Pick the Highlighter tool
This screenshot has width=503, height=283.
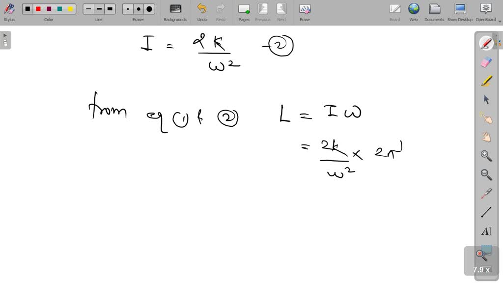click(x=485, y=81)
